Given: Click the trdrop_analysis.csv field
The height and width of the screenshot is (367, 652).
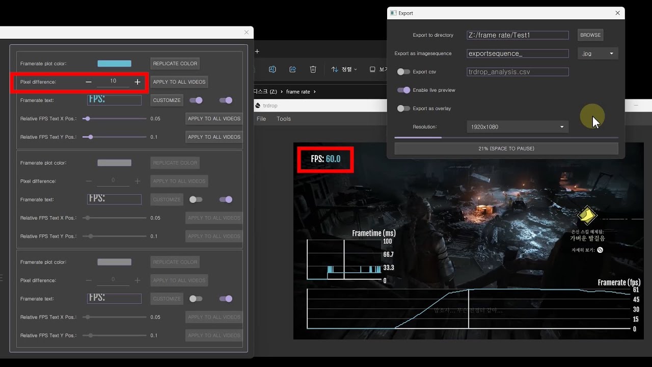Looking at the screenshot, I should [x=518, y=72].
